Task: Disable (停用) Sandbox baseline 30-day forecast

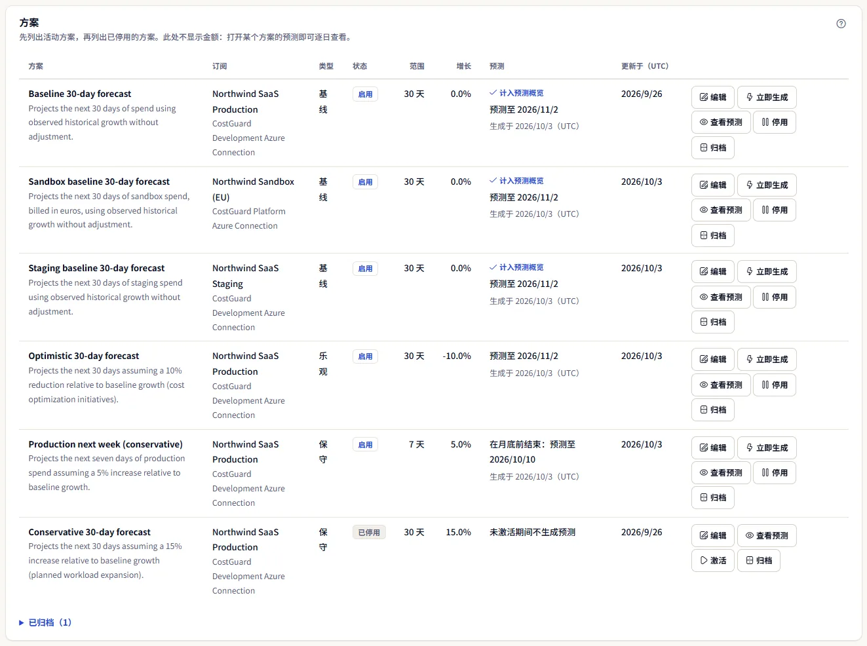Action: [x=775, y=210]
